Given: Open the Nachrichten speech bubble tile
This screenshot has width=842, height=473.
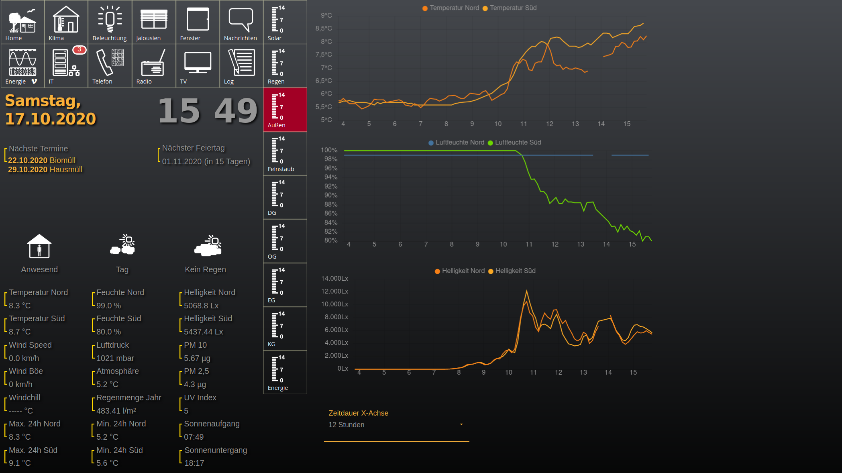Looking at the screenshot, I should point(241,22).
